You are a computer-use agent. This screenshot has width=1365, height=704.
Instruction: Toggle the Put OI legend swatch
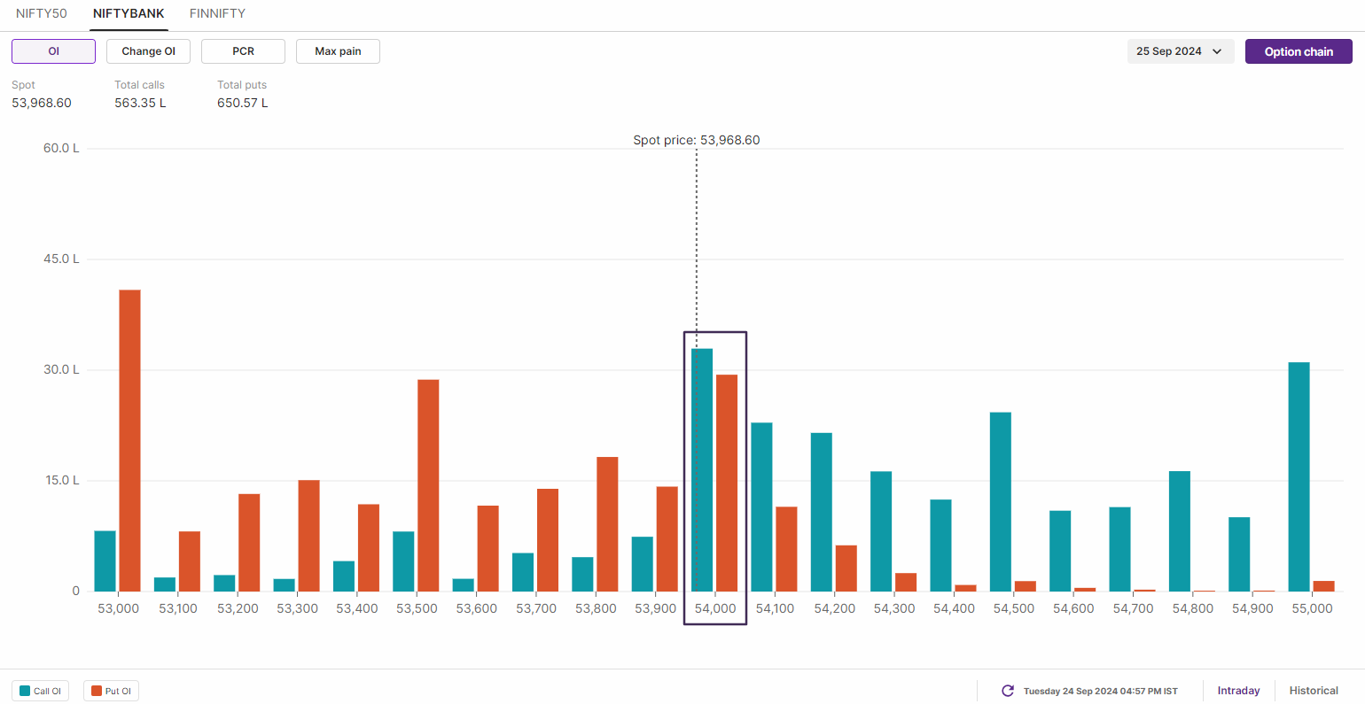[x=97, y=691]
